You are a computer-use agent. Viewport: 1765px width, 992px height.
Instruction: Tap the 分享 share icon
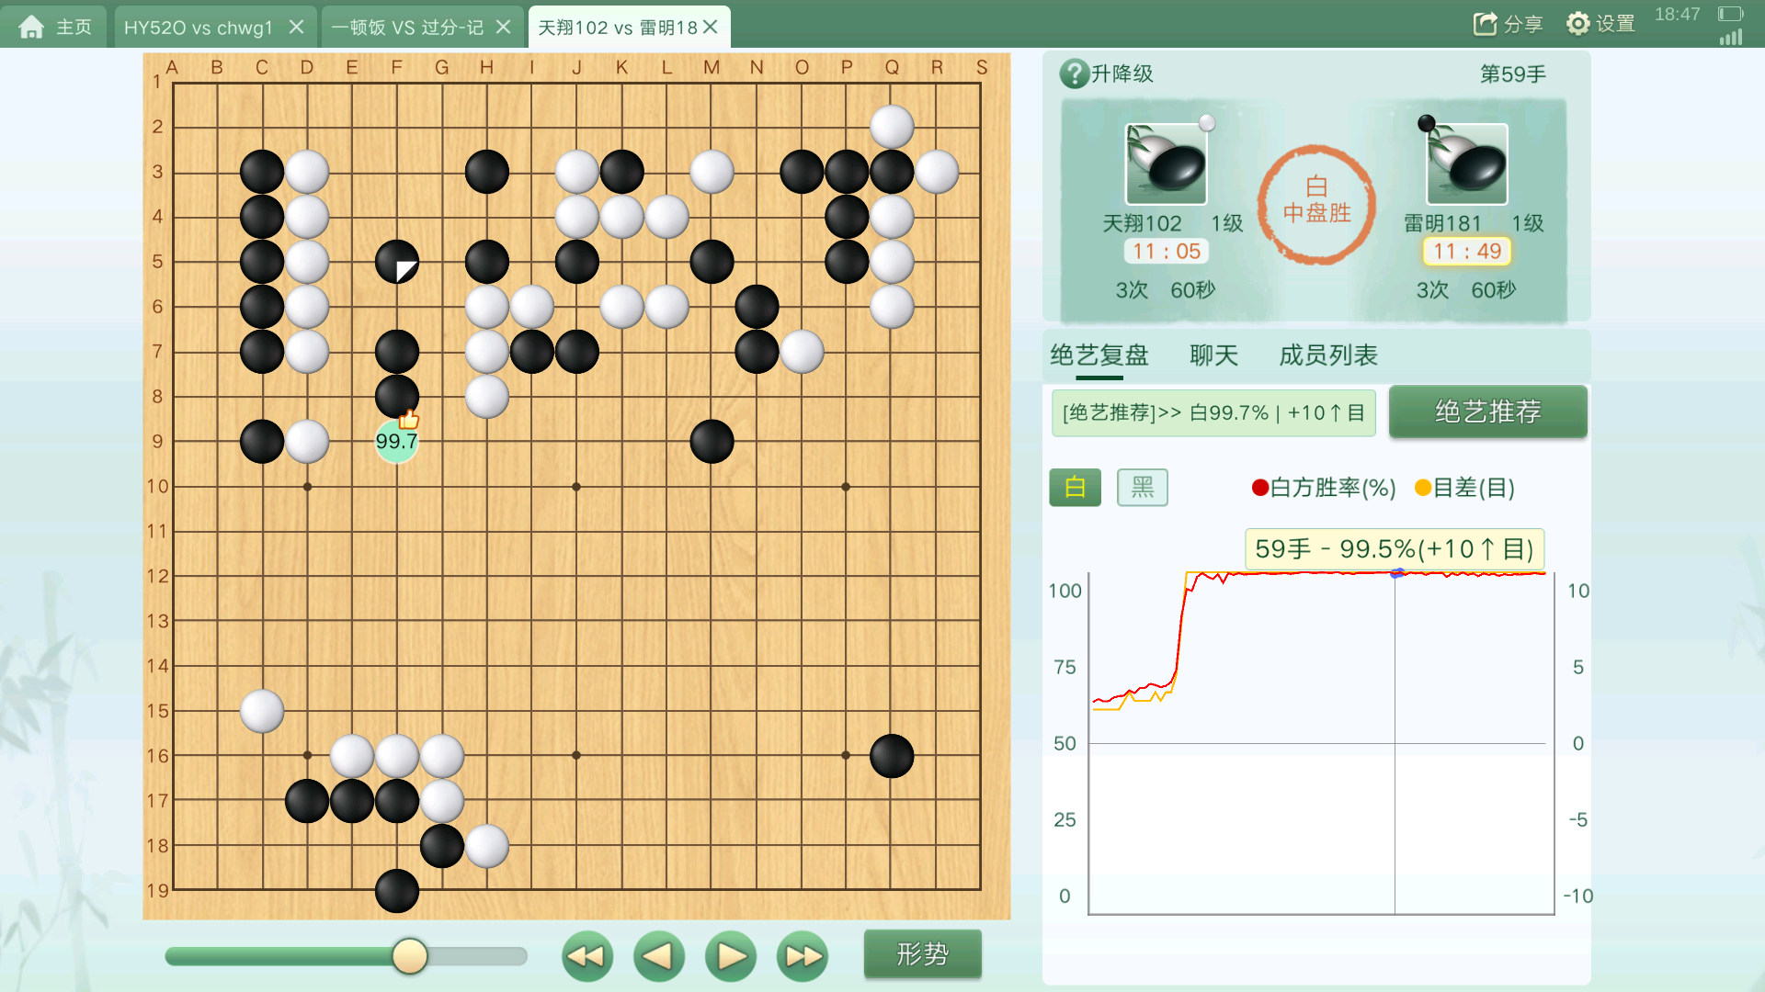[1485, 24]
